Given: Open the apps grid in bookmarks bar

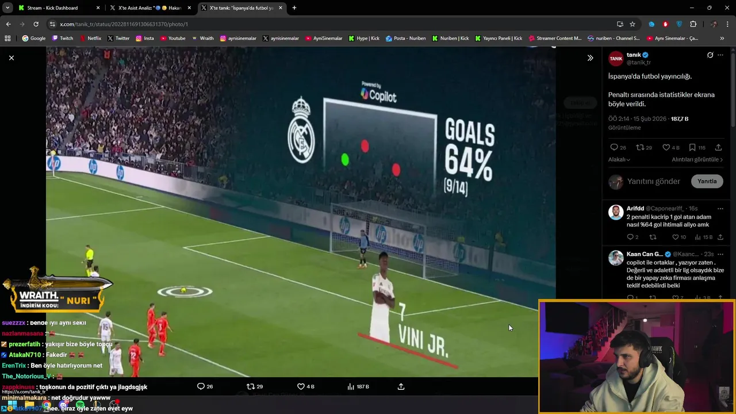Looking at the screenshot, I should pyautogui.click(x=7, y=39).
